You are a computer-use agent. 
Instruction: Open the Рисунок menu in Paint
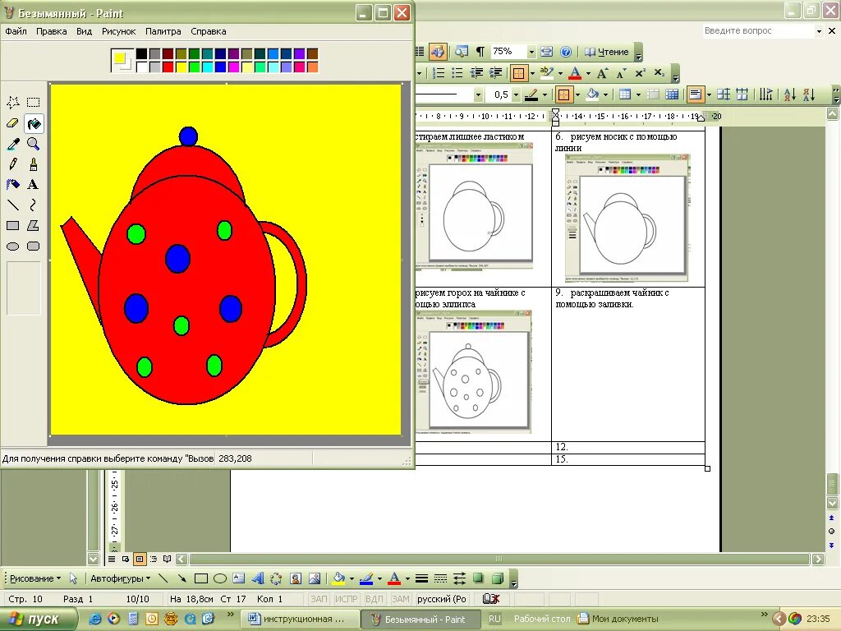[119, 31]
